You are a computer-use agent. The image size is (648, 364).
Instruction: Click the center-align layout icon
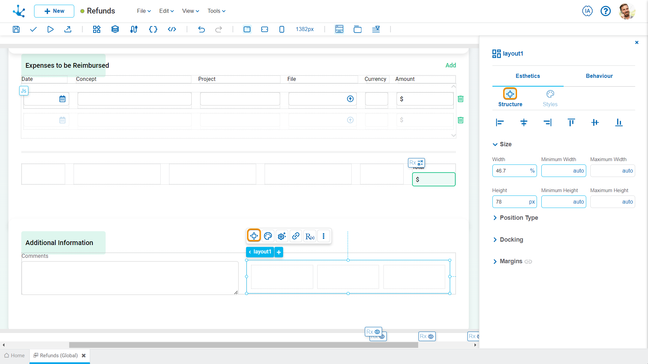point(523,123)
